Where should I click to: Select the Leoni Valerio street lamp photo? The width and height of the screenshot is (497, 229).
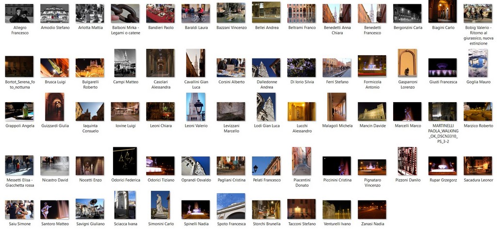tap(196, 107)
